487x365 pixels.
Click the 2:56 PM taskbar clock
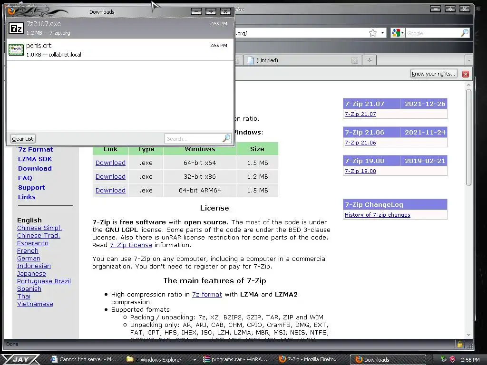coord(470,359)
